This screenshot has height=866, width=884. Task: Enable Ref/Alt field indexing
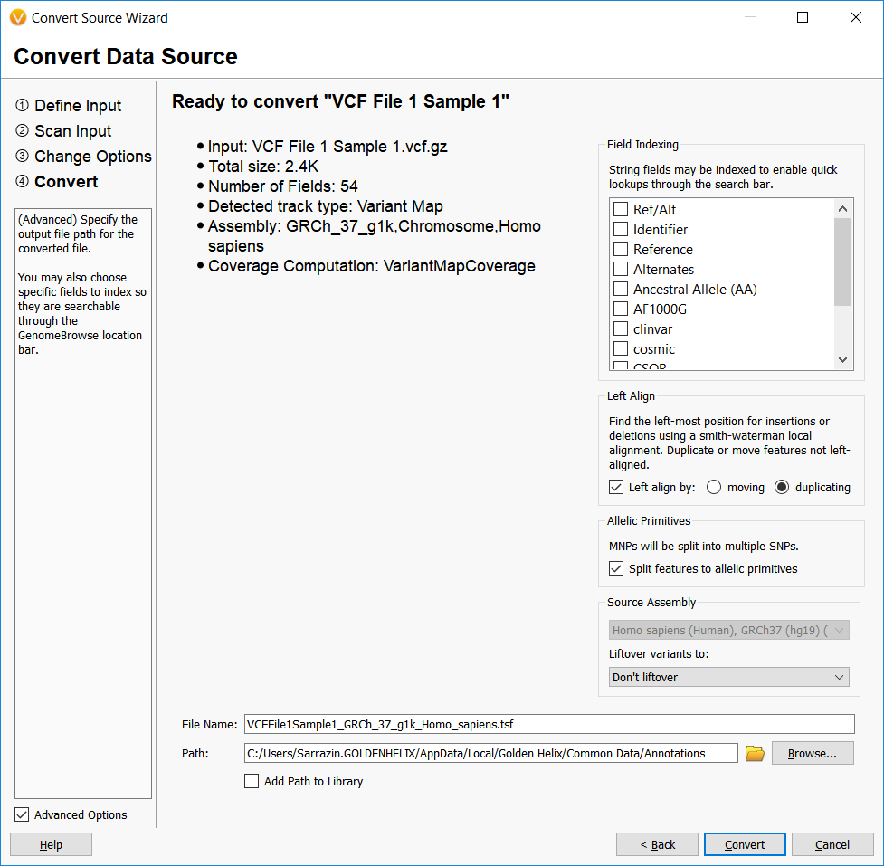(621, 209)
